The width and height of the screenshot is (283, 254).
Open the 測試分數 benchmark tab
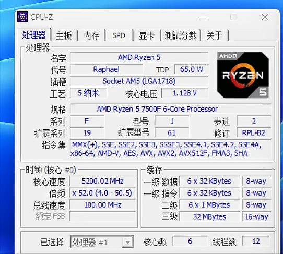181,35
